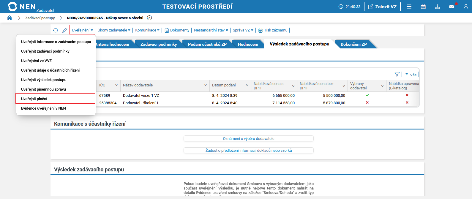Click the download icon in header

click(438, 7)
